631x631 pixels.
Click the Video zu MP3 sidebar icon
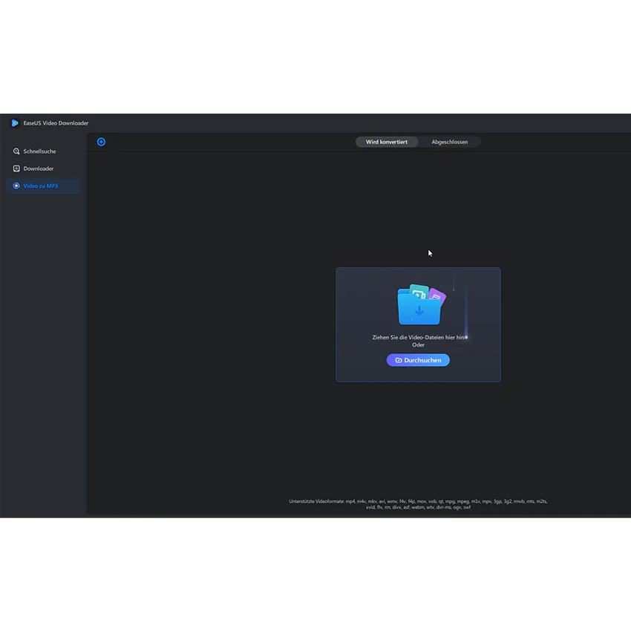(x=16, y=186)
